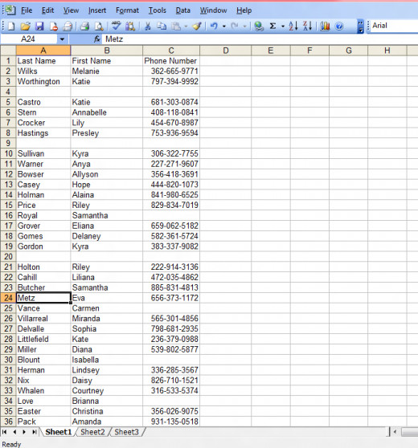Image resolution: width=418 pixels, height=448 pixels.
Task: Open the Format menu
Action: pyautogui.click(x=127, y=10)
